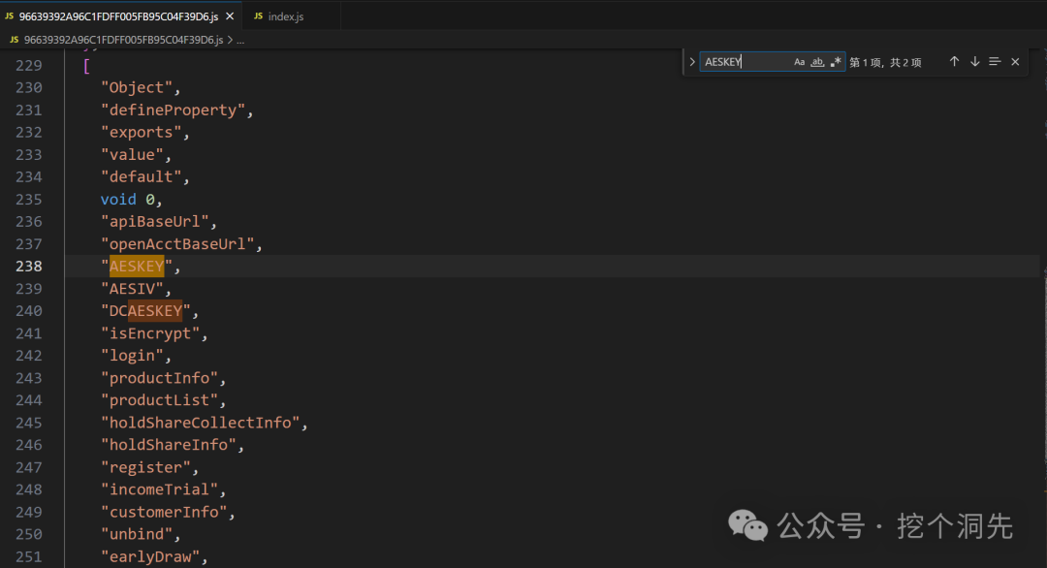Go to next match arrow
This screenshot has width=1047, height=568.
[x=975, y=62]
